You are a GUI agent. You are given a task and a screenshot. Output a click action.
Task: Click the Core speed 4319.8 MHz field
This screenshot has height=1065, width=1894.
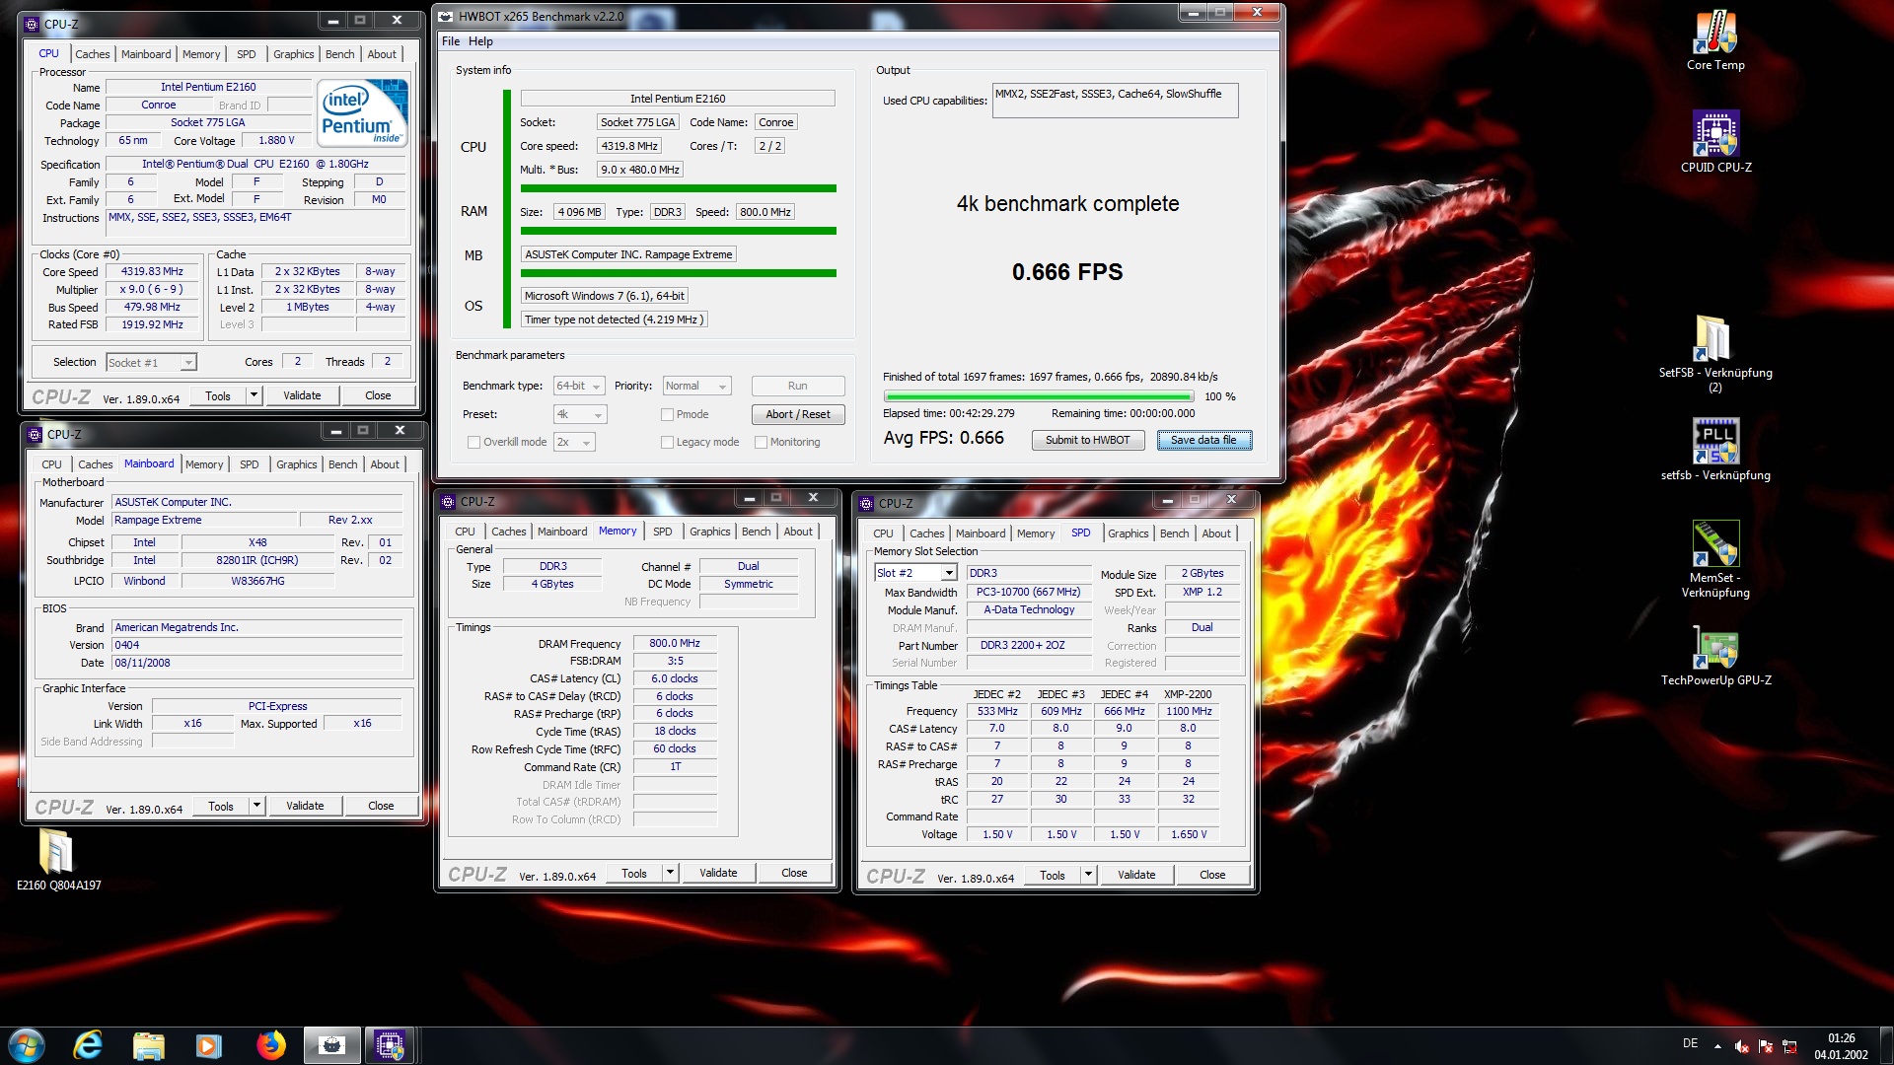point(629,146)
